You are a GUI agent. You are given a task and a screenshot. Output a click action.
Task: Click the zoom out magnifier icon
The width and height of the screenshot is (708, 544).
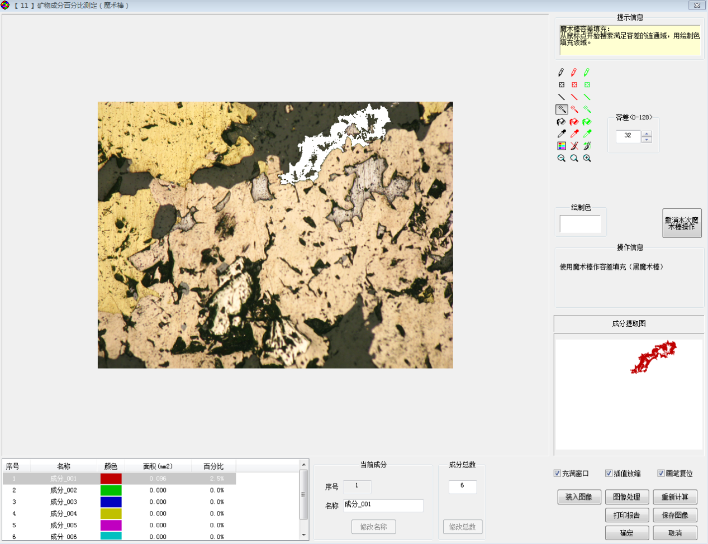[x=561, y=159]
